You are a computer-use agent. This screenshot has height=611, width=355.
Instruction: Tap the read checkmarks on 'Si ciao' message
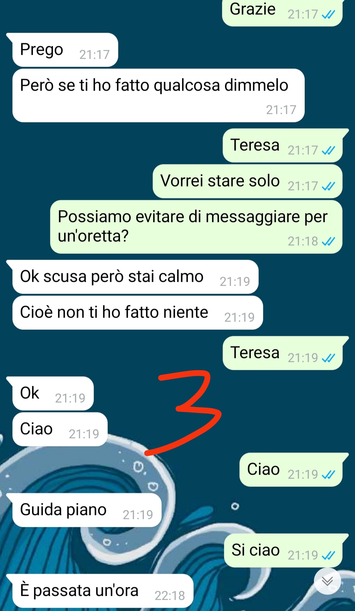[328, 555]
